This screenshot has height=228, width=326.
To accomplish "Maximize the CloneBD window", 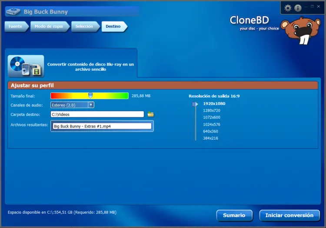I will pos(312,7).
